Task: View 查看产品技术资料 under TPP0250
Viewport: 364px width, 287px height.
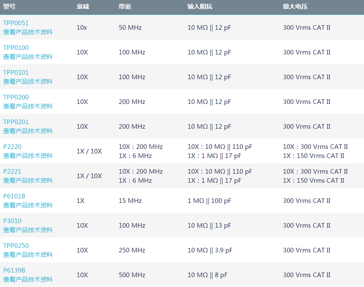Action: [28, 255]
